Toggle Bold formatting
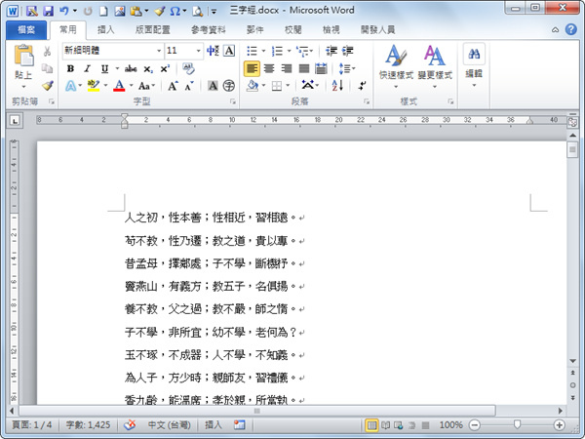 (70, 68)
